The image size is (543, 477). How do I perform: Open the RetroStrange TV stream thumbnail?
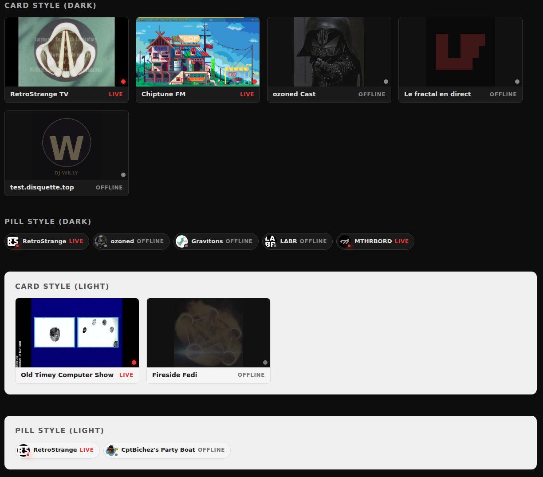(x=67, y=52)
